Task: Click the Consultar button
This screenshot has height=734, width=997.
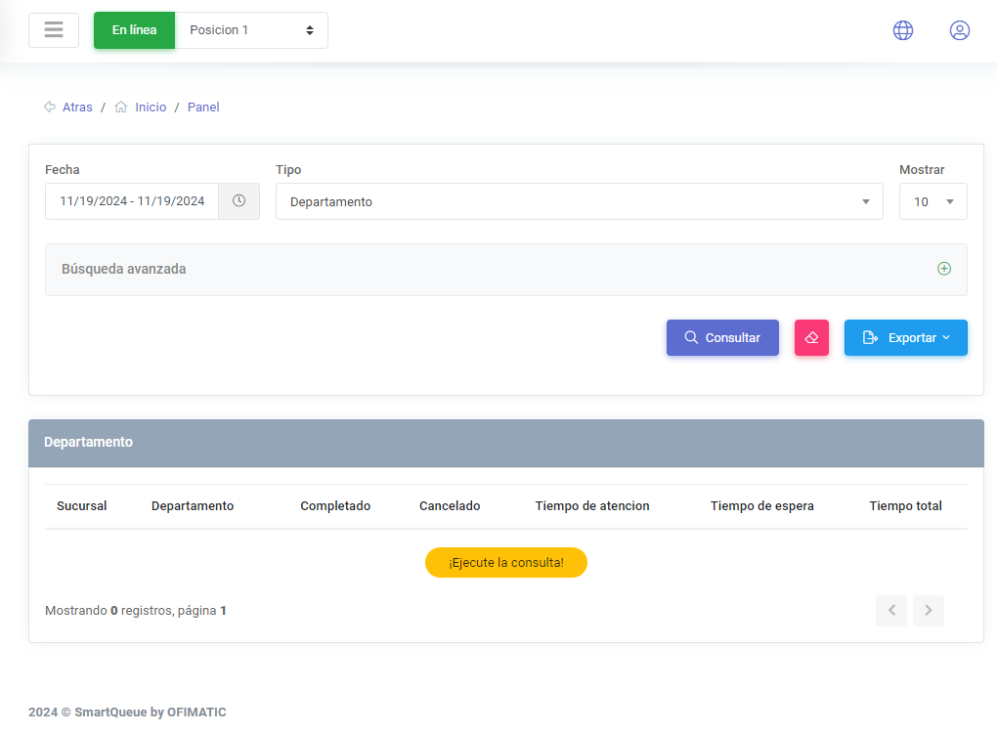Action: click(x=722, y=337)
